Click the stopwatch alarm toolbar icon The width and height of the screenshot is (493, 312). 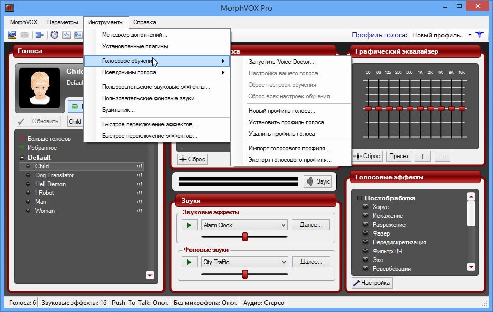54,35
